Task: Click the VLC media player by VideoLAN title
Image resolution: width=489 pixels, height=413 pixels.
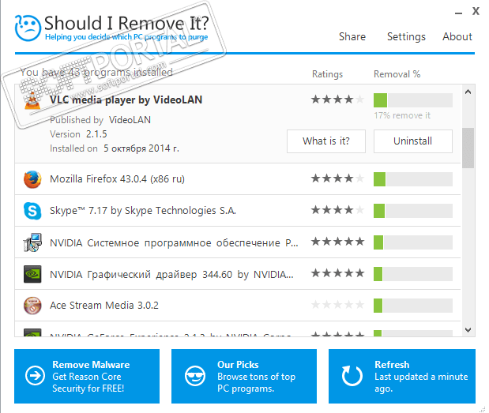Action: coord(126,100)
